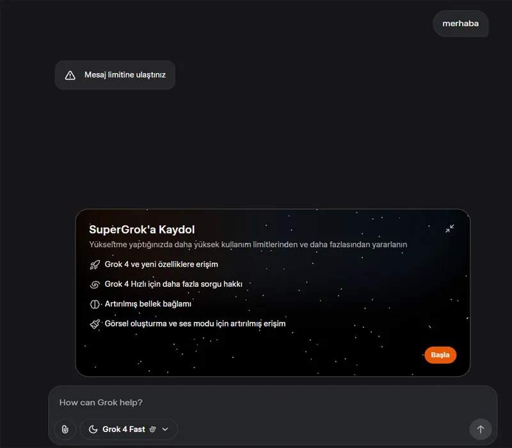Click the rocket icon beside Grok 4 access
Image resolution: width=512 pixels, height=448 pixels.
point(95,264)
